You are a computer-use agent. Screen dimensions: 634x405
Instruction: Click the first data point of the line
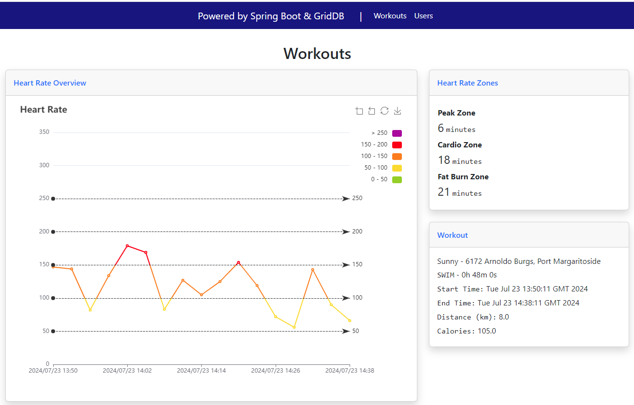[53, 267]
